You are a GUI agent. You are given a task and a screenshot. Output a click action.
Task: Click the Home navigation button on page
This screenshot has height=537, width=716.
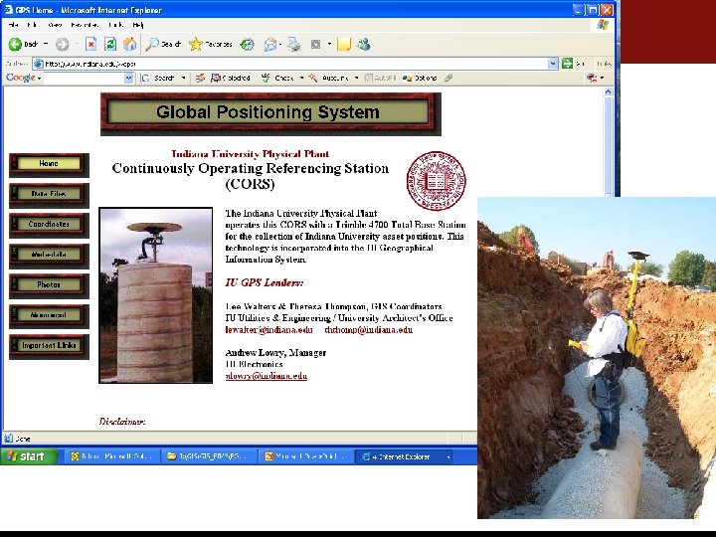coord(49,164)
